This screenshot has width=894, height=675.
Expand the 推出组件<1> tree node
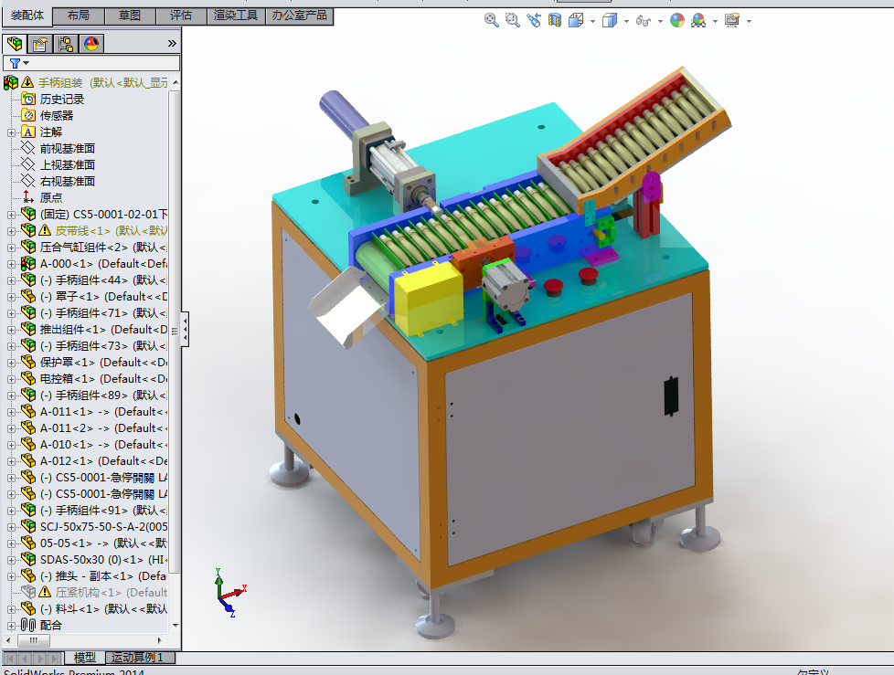pos(11,330)
